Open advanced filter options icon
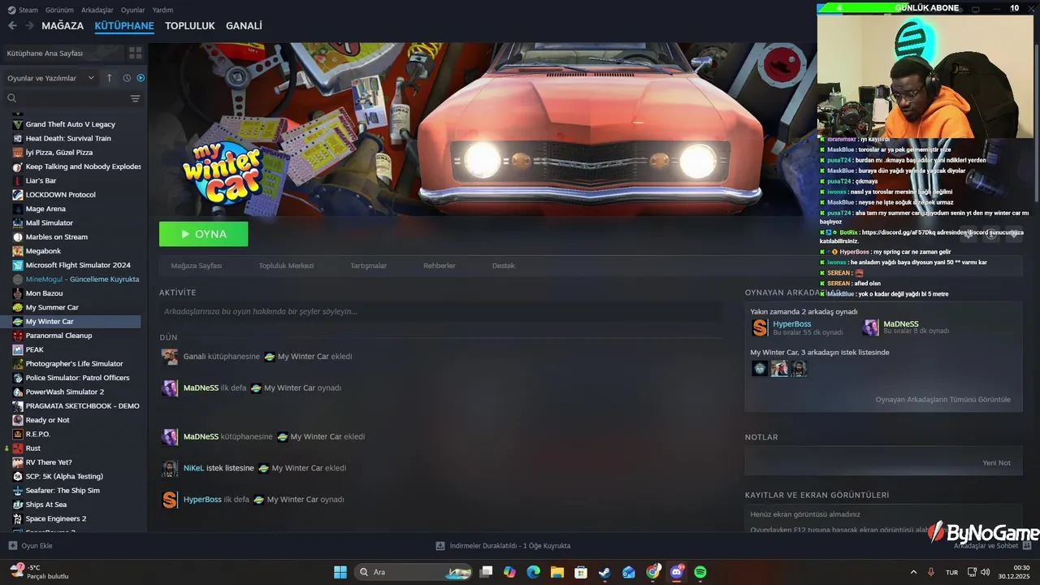Screen dimensions: 1040x585 point(135,98)
